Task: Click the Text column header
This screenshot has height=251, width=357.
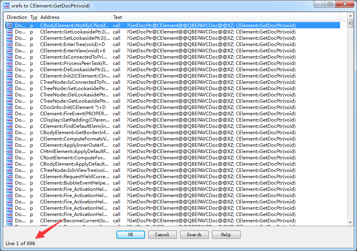Action: point(228,17)
